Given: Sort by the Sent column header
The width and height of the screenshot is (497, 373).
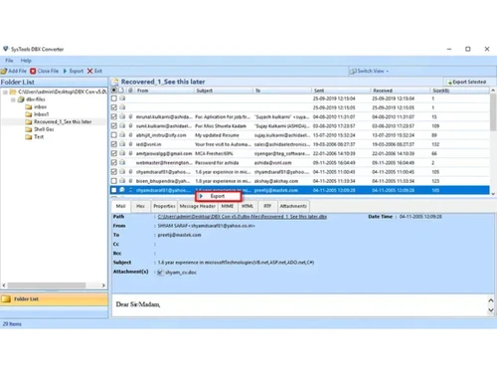Looking at the screenshot, I should coord(341,91).
